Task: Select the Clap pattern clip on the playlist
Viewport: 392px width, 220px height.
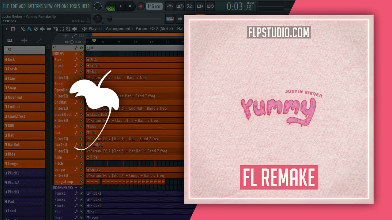Action: pos(135,72)
